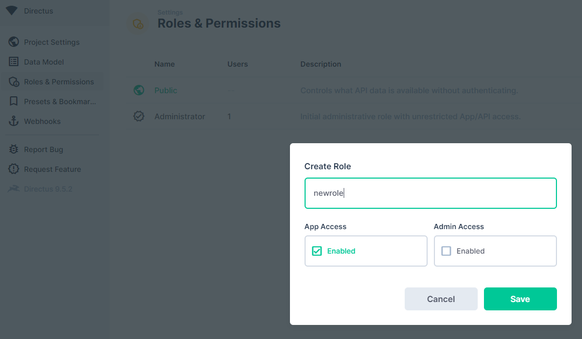Screen dimensions: 582x339
Task: Click the Roles & Permissions header icon
Action: (137, 23)
